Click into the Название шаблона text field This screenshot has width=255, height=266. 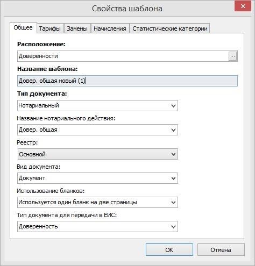pyautogui.click(x=127, y=81)
